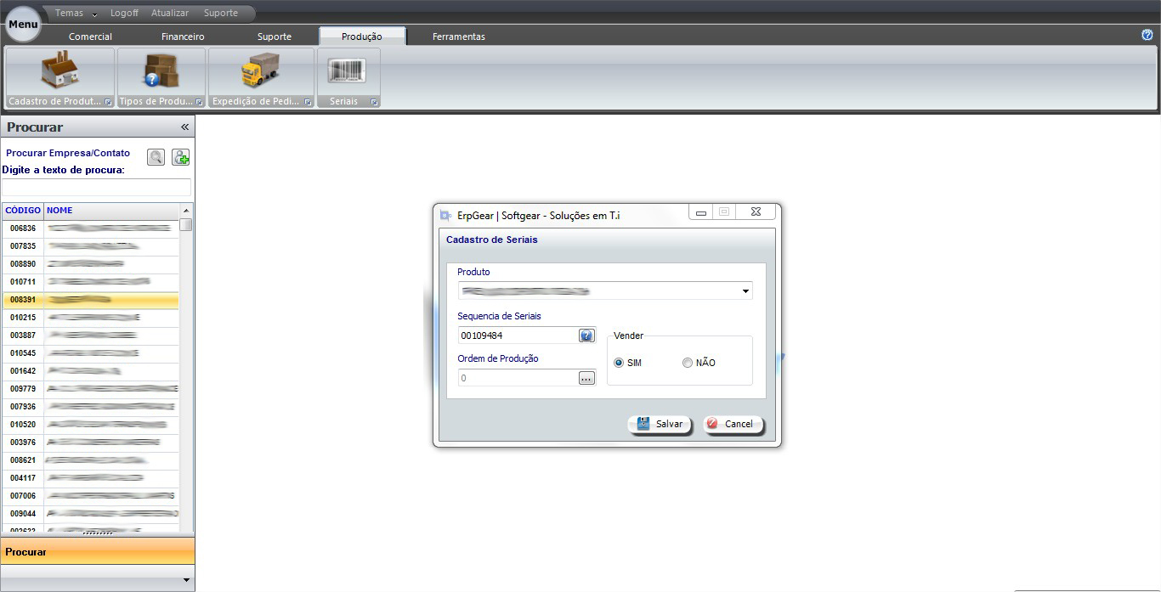Open the Temas dropdown menu
Image resolution: width=1161 pixels, height=592 pixels.
pyautogui.click(x=76, y=14)
